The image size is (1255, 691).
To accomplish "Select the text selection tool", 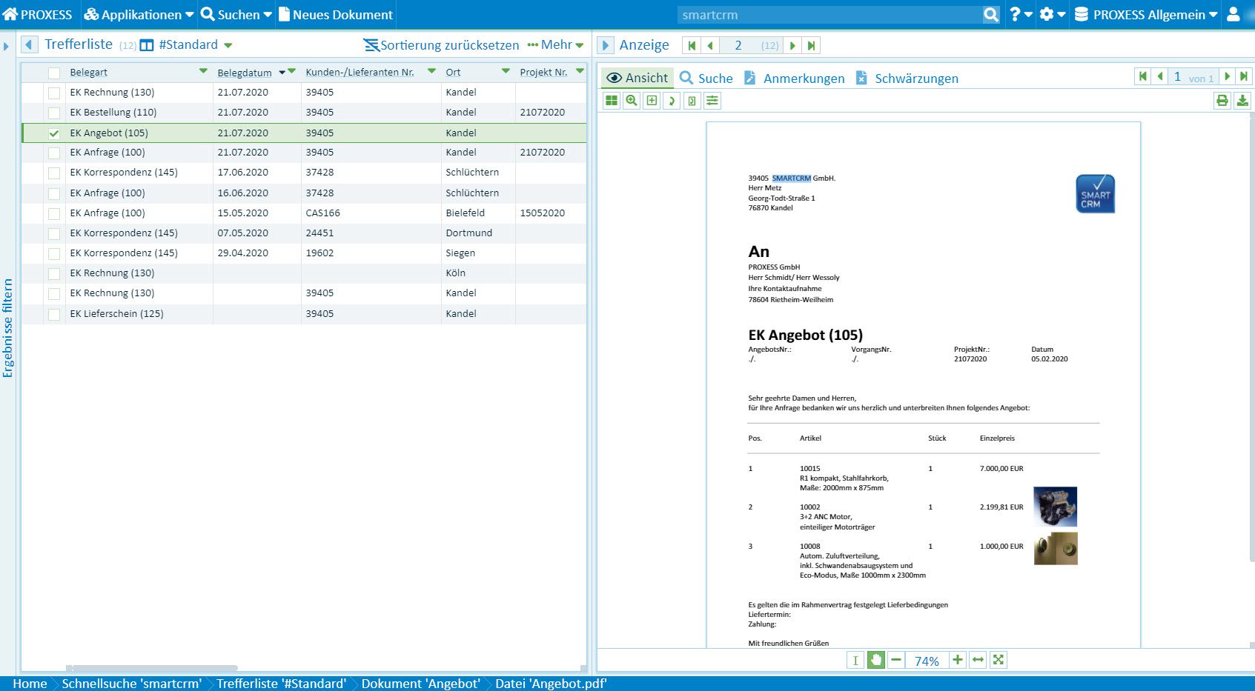I will (855, 659).
